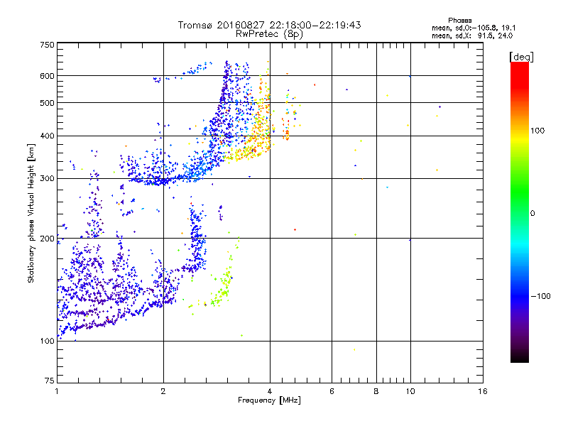Click the 'Phases' header label
Viewport: 568px width, 426px height.
tap(459, 21)
